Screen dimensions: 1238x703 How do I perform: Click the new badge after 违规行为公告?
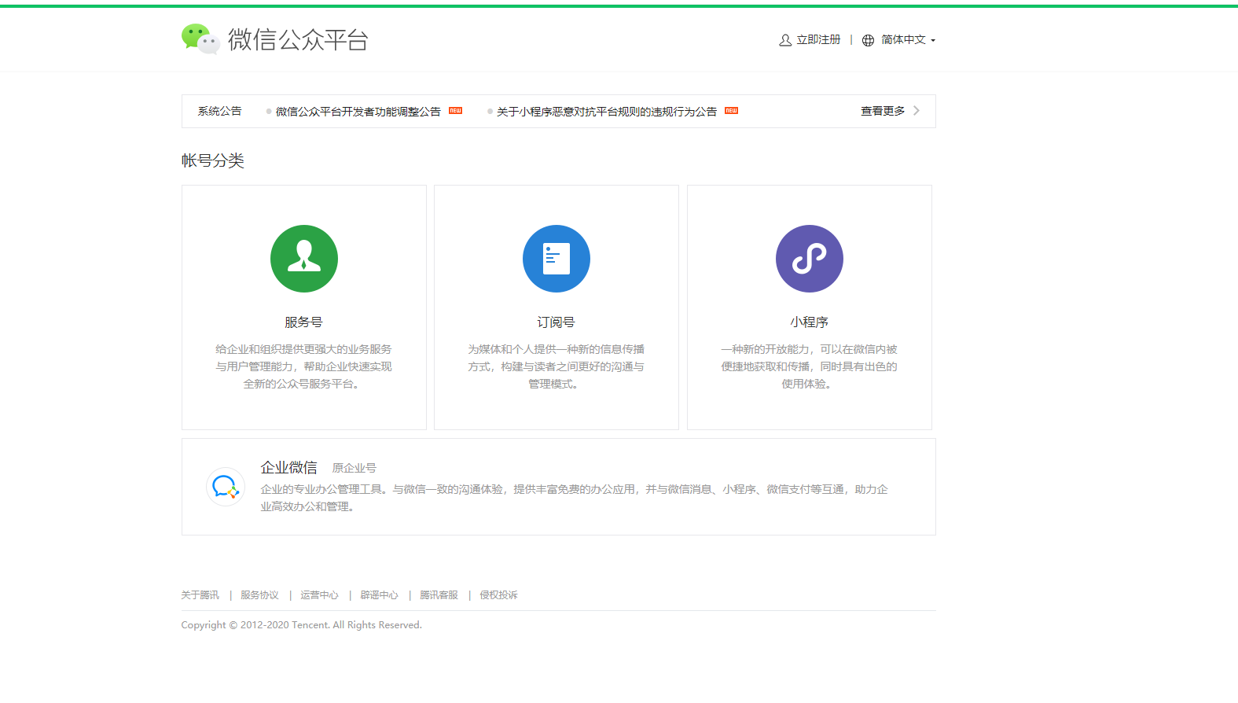731,111
